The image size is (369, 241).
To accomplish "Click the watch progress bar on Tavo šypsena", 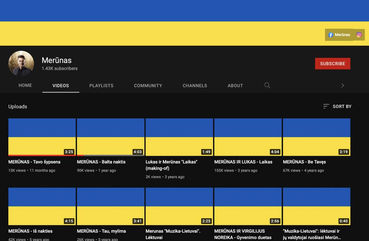I will pyautogui.click(x=42, y=155).
